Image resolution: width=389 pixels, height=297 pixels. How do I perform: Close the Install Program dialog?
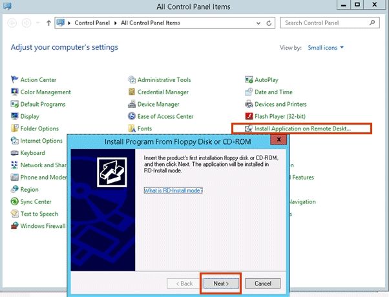pos(279,139)
